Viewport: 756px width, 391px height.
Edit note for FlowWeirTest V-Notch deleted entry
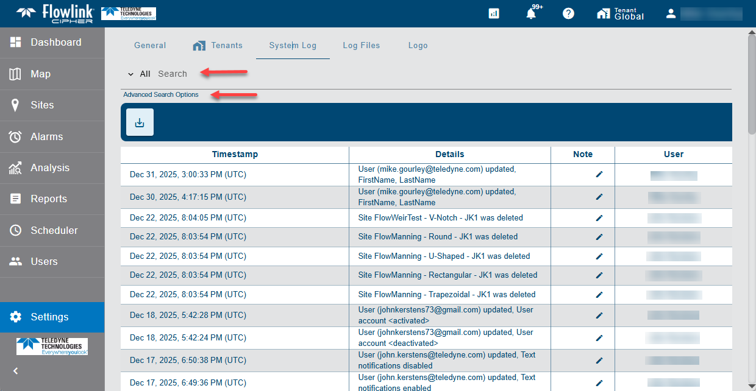click(x=599, y=218)
